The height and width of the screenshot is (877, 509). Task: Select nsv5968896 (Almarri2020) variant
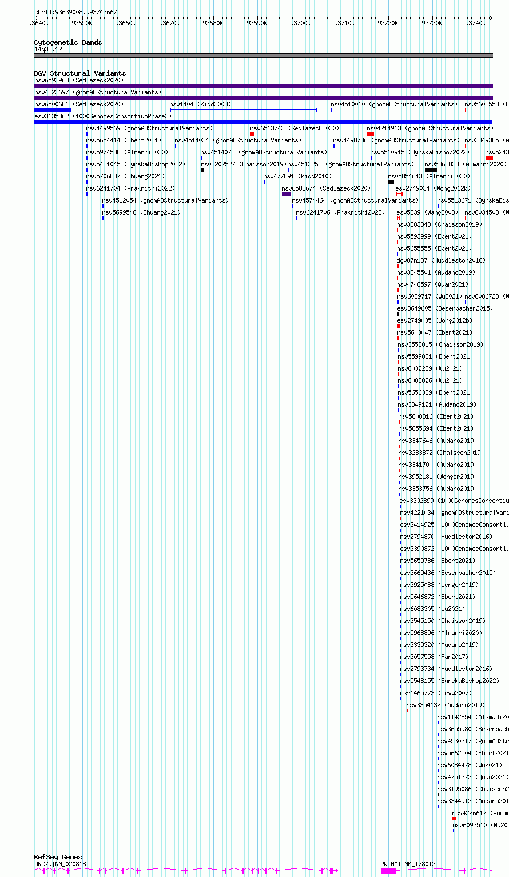441,633
